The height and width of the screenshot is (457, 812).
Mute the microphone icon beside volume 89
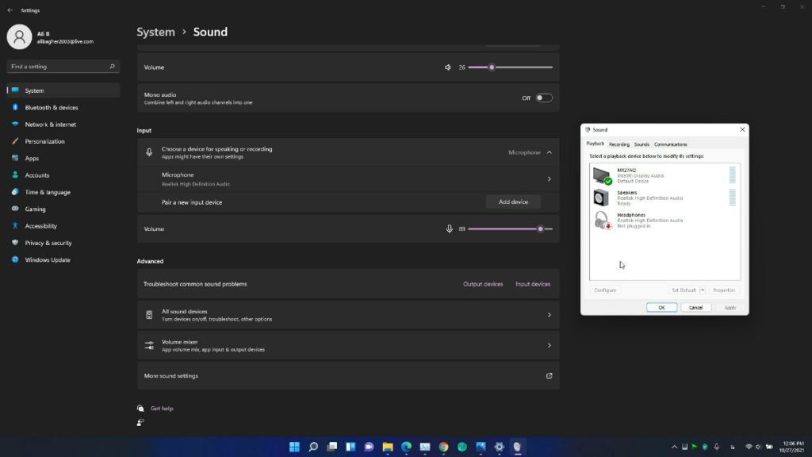450,228
